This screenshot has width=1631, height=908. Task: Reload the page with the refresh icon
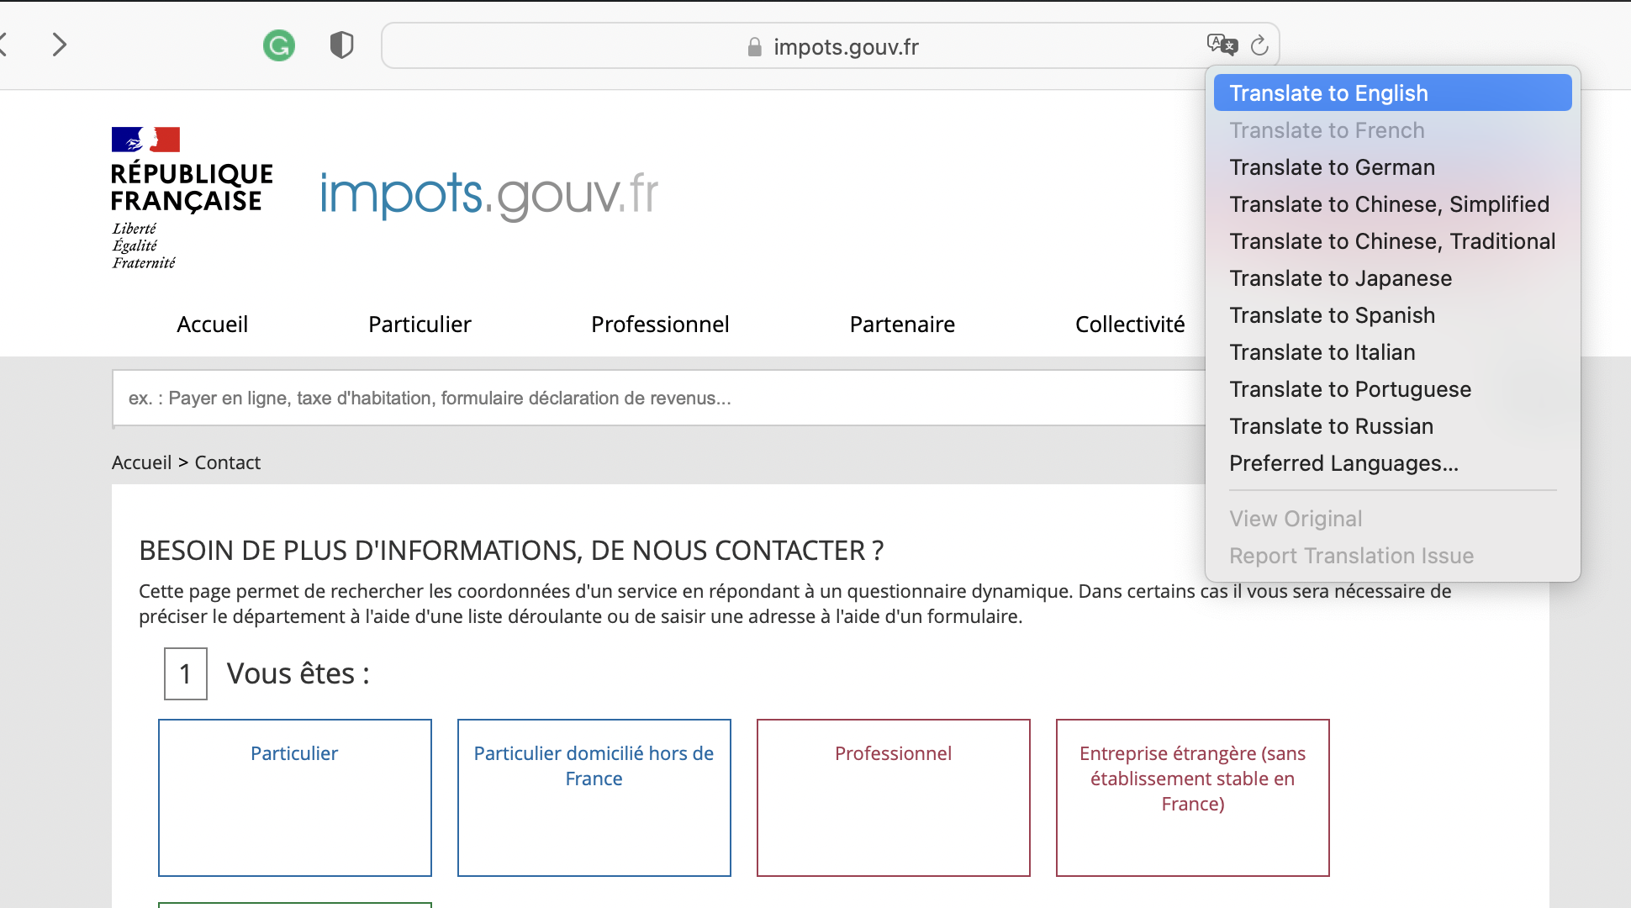tap(1259, 45)
